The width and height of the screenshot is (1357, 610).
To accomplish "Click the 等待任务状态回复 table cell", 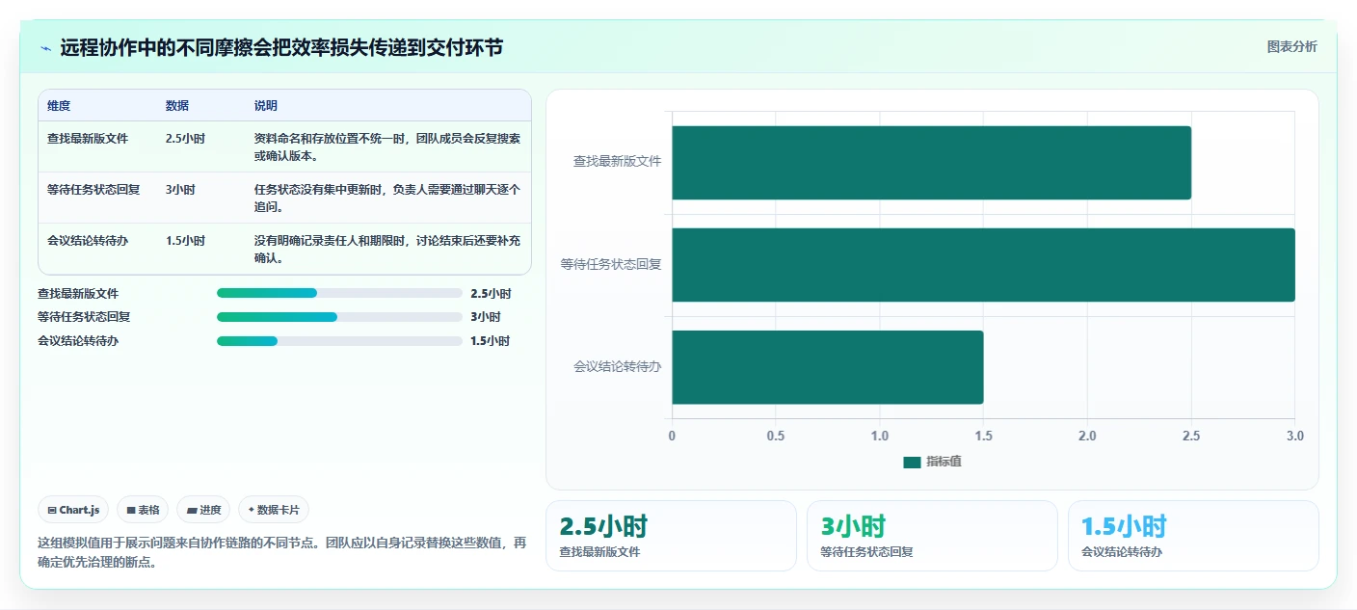I will pos(93,189).
